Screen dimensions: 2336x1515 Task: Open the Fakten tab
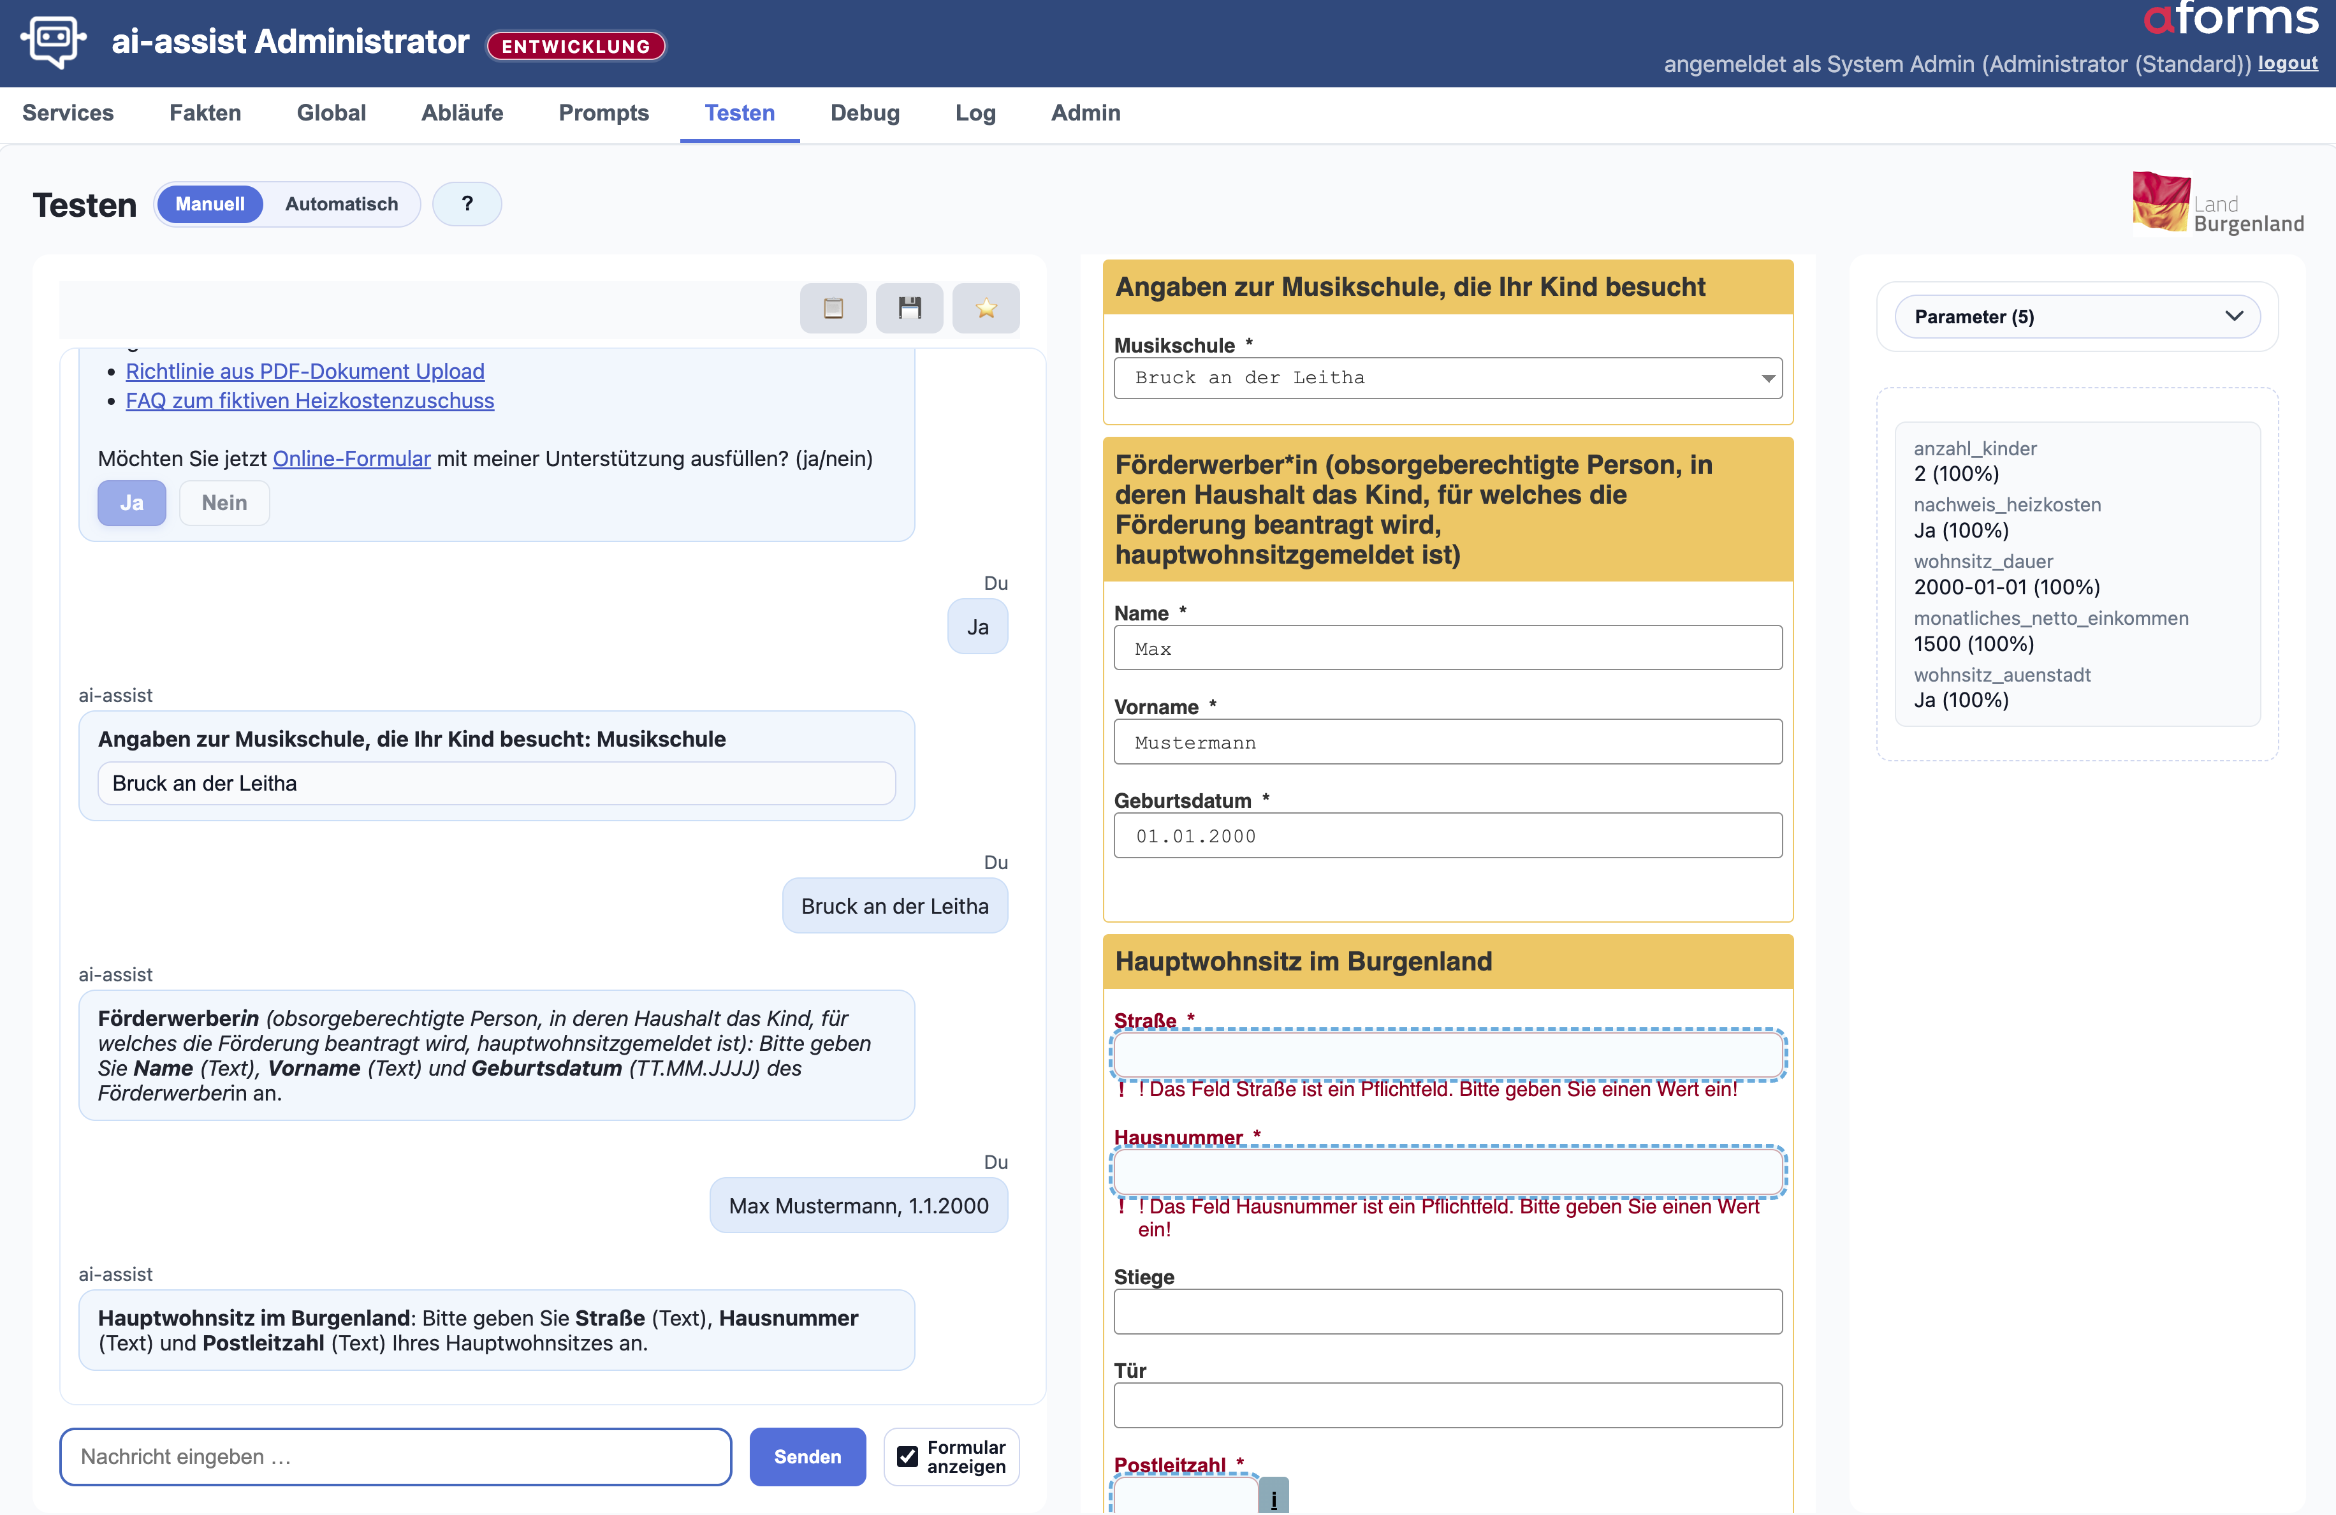205,113
